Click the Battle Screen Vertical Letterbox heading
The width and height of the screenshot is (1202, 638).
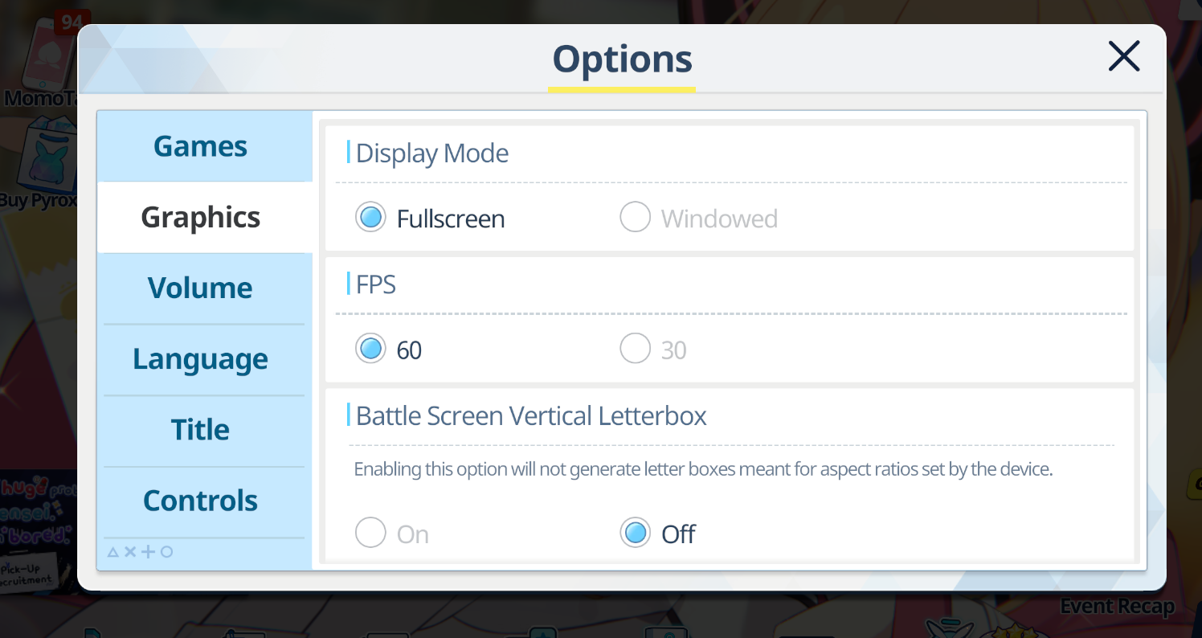[x=531, y=415]
